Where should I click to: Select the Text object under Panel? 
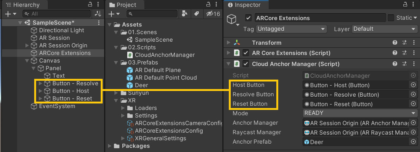59,75
